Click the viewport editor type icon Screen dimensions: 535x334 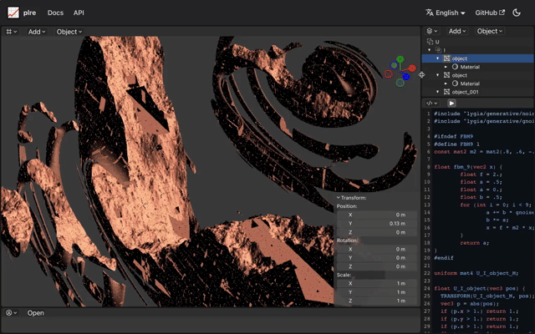tap(11, 32)
